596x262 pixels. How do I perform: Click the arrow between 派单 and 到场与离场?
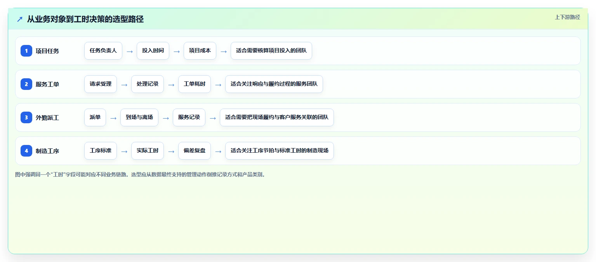(113, 118)
